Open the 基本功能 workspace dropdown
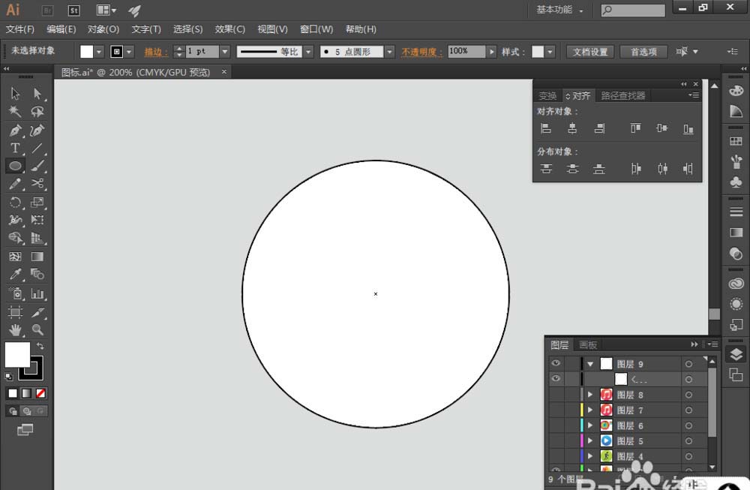The height and width of the screenshot is (490, 750). [x=559, y=10]
